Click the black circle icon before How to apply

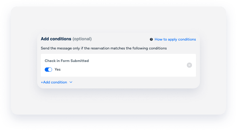(x=151, y=39)
